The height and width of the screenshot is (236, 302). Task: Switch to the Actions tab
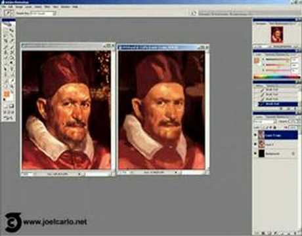point(271,86)
